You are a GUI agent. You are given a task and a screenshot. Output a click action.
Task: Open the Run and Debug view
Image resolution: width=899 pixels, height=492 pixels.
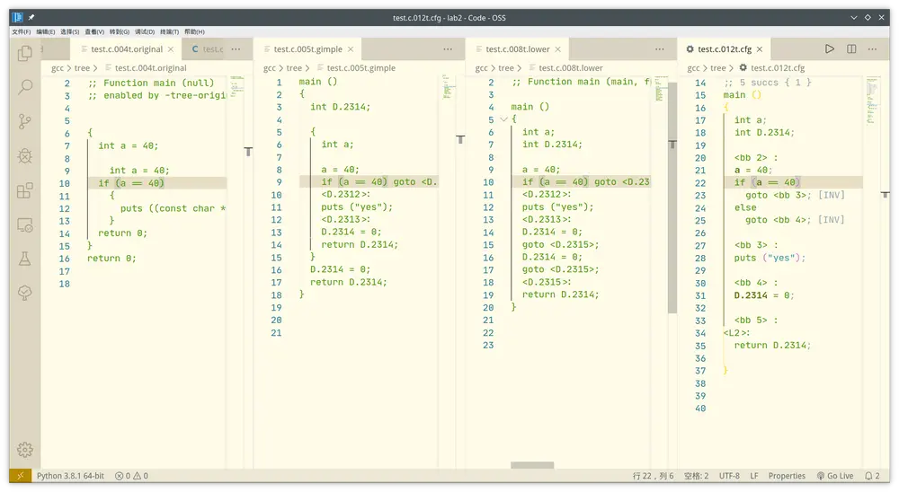pos(24,156)
